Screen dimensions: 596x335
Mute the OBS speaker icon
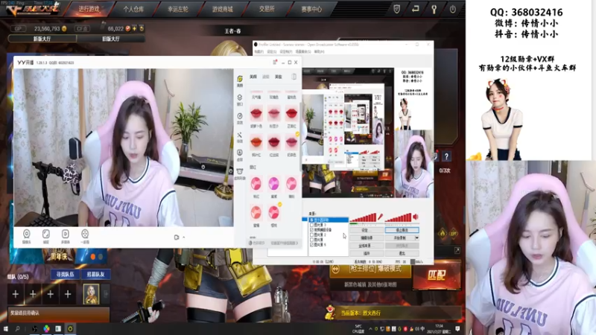point(416,217)
